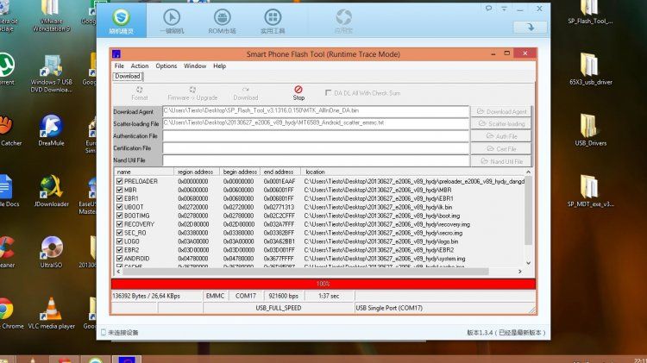Click the Certification File field

(316, 148)
